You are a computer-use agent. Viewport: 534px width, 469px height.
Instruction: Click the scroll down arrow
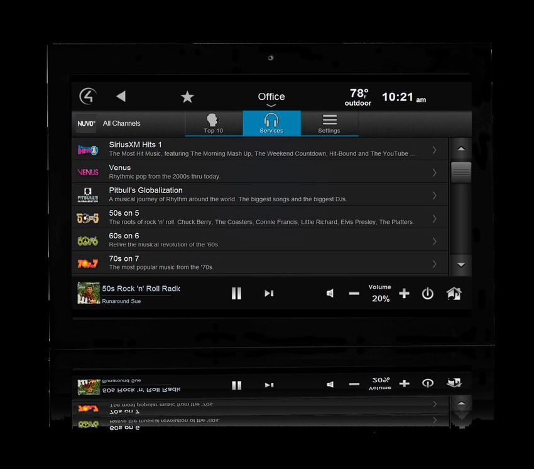[461, 265]
